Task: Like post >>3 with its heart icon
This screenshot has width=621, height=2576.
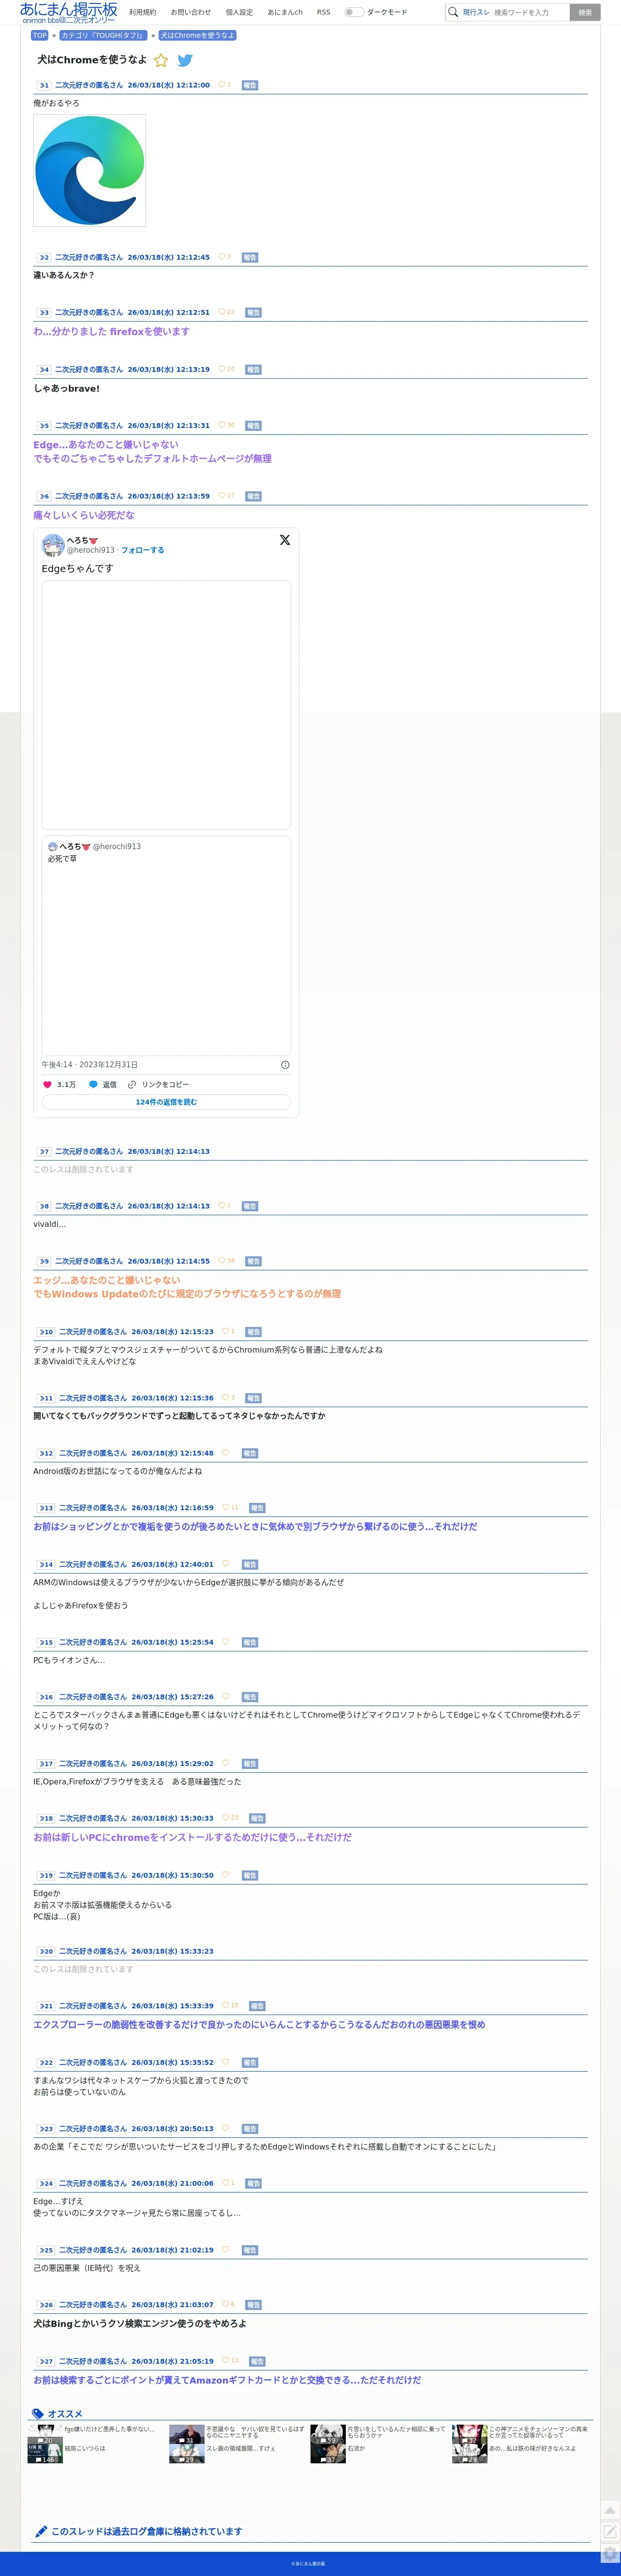Action: pyautogui.click(x=222, y=312)
